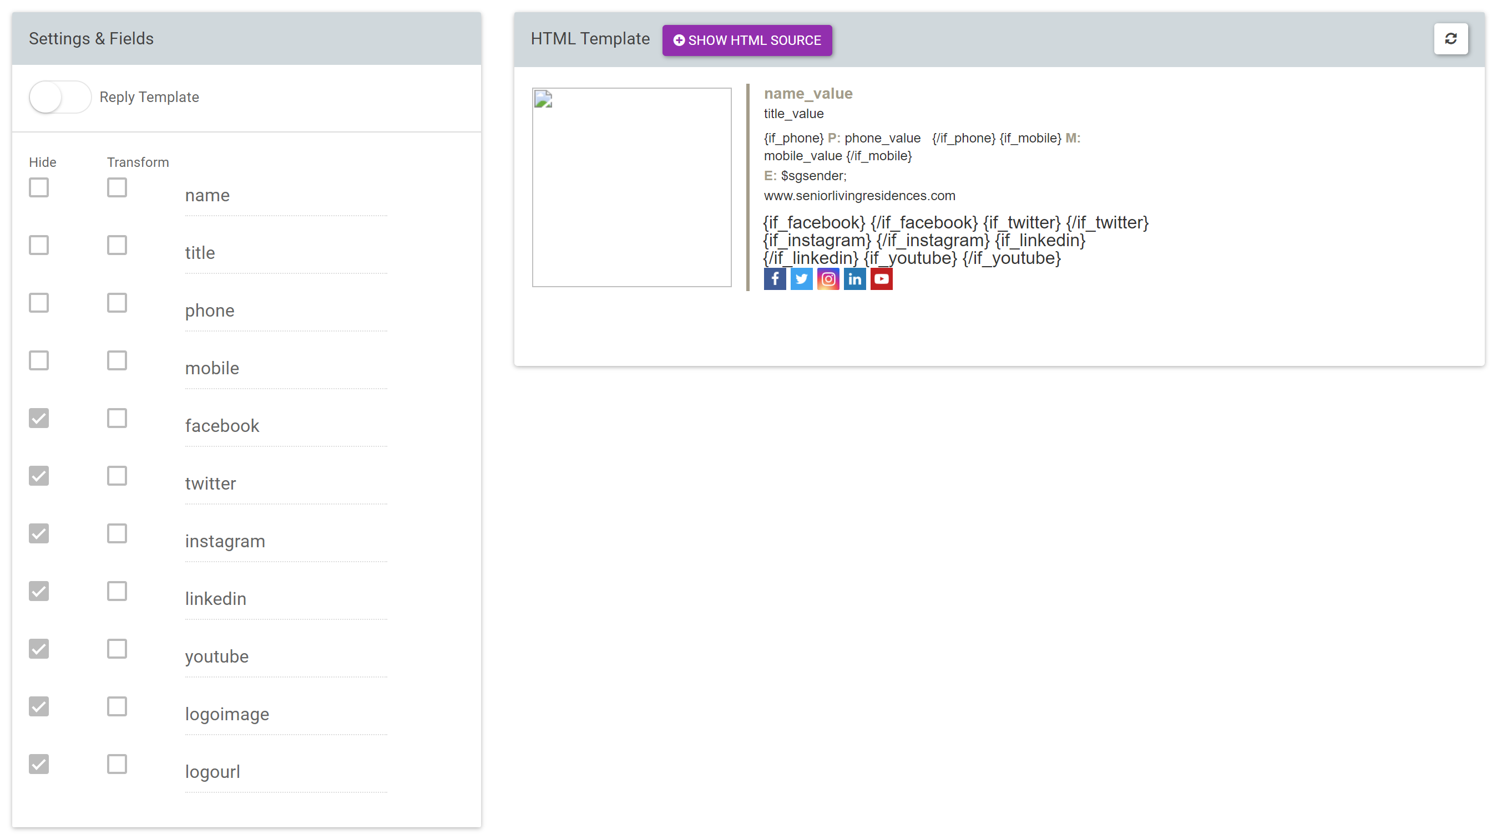Check the Transform box for title
Viewport: 1497px width, 840px height.
click(117, 245)
